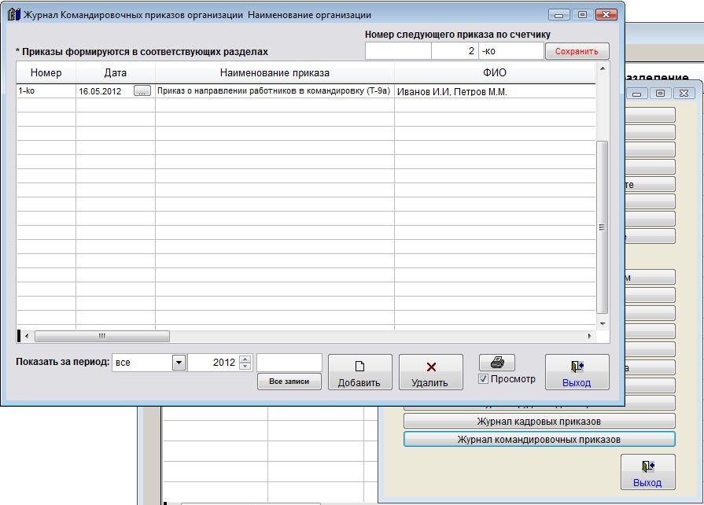Image resolution: width=704 pixels, height=505 pixels.
Task: Click the next order number field
Action: click(x=454, y=51)
